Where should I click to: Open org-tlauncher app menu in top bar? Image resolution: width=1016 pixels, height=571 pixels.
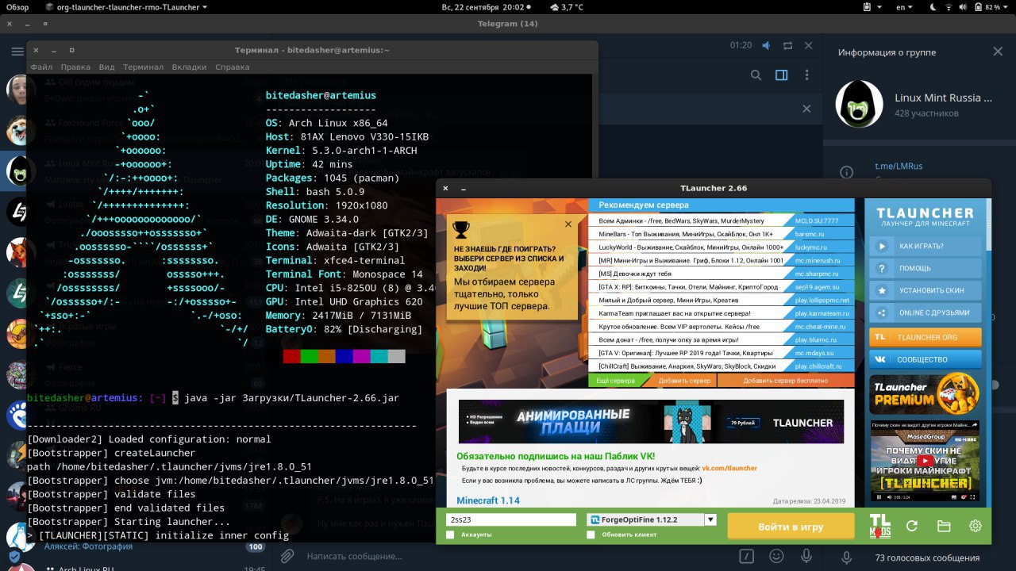[127, 7]
